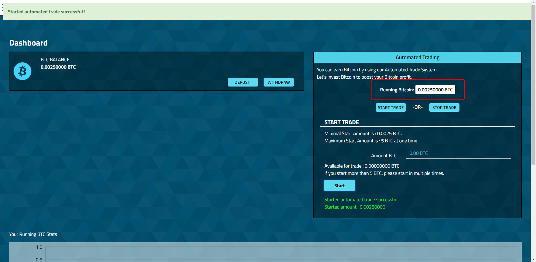Viewport: 536px width, 262px height.
Task: Click 'You can earn Bitcoin' description line
Action: tap(377, 70)
